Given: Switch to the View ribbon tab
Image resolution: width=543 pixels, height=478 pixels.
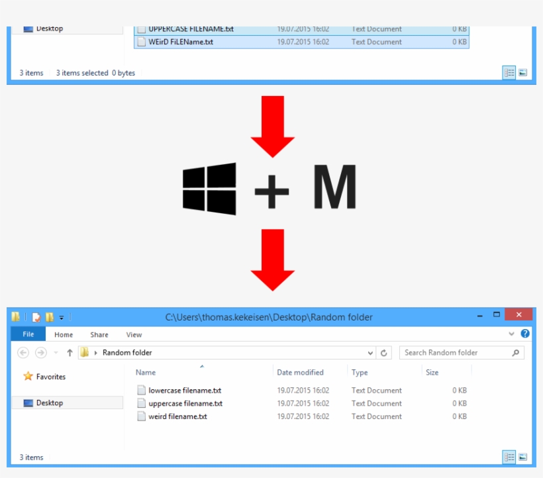Looking at the screenshot, I should coord(132,334).
